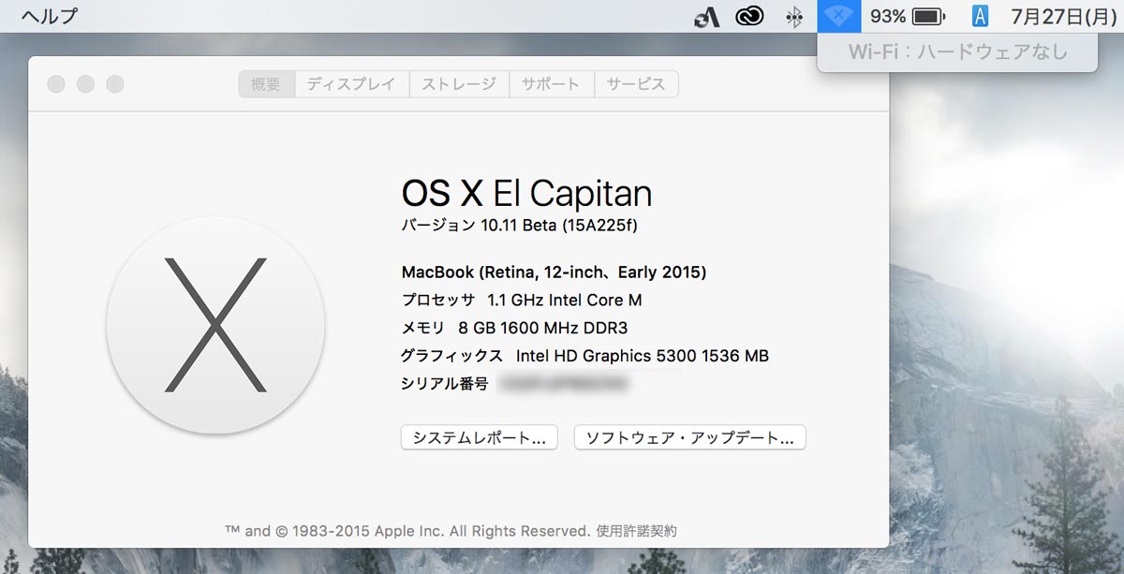Click the 1.1 GHz Intel Core M value
The height and width of the screenshot is (574, 1124).
[x=565, y=300]
